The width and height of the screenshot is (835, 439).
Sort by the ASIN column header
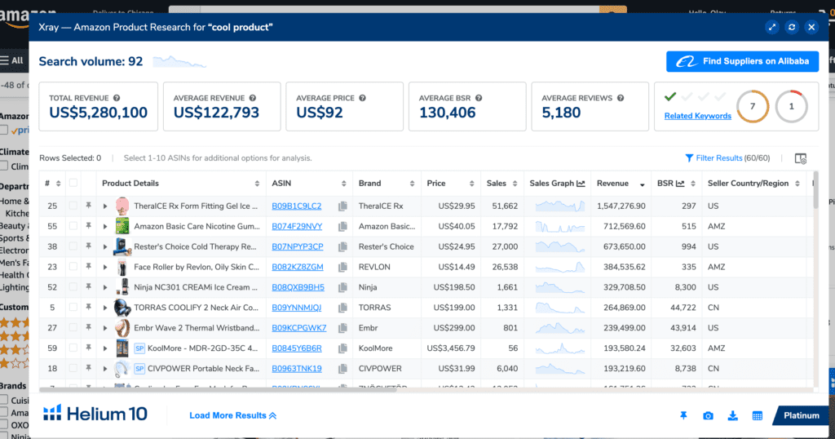[343, 184]
